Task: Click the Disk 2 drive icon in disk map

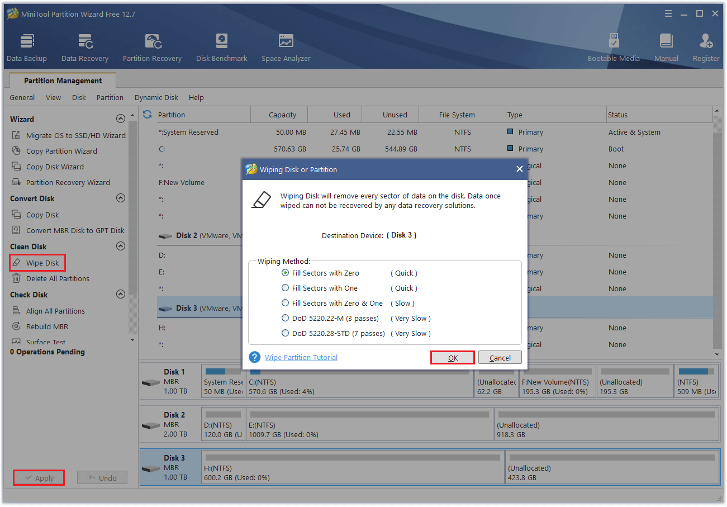Action: click(x=150, y=426)
